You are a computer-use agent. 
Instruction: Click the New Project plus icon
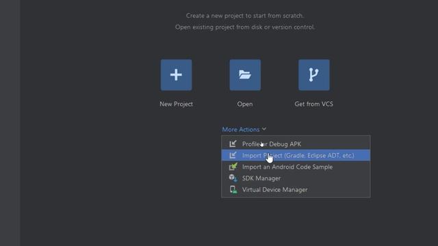pyautogui.click(x=176, y=74)
